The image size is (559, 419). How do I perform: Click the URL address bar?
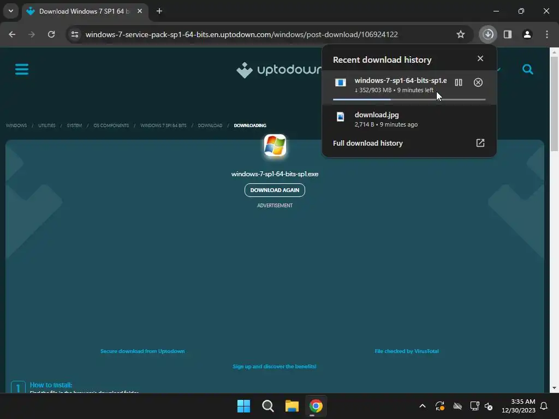click(x=242, y=34)
